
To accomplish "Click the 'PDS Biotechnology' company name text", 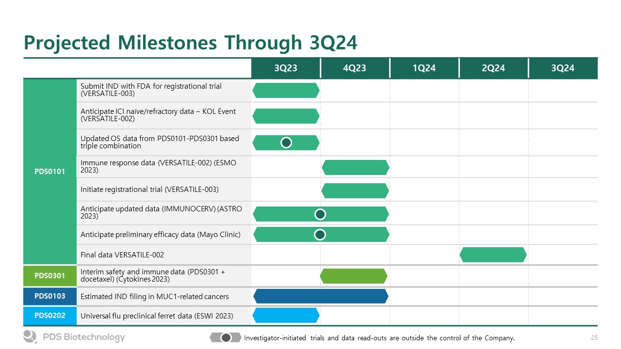I will (84, 337).
